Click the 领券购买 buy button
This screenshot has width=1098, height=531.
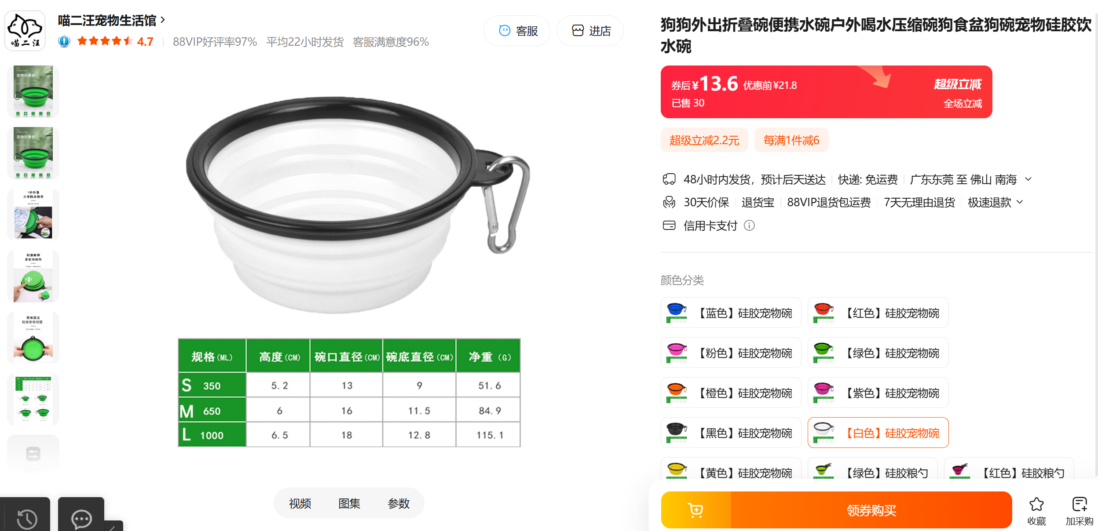(x=871, y=510)
